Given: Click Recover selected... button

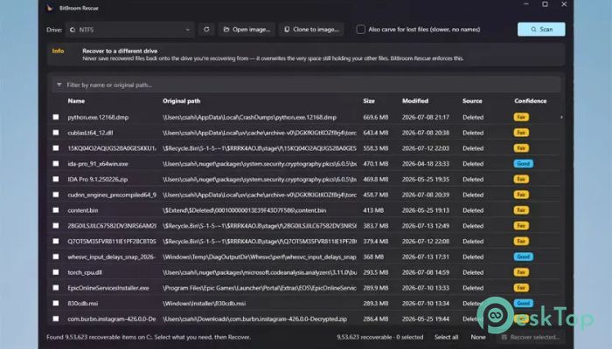Looking at the screenshot, I should [x=531, y=337].
